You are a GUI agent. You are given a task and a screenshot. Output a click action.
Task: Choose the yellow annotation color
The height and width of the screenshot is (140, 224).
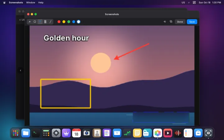(x=64, y=22)
